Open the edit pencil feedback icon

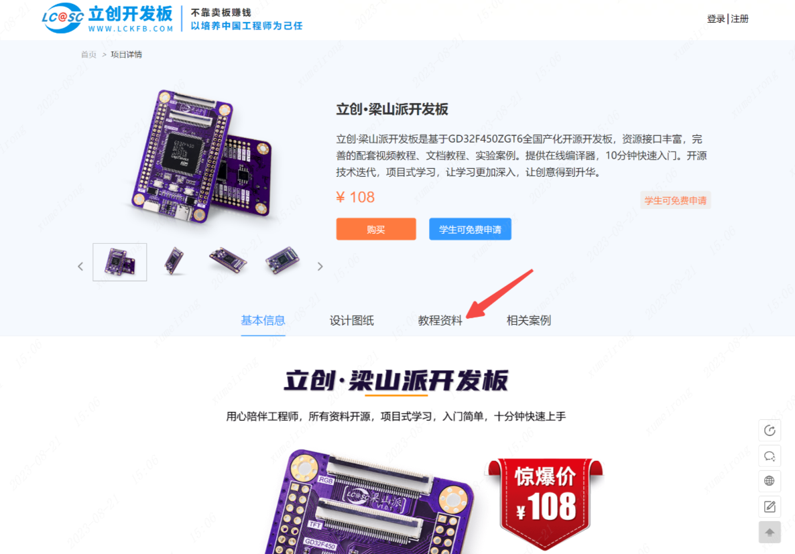tap(769, 506)
